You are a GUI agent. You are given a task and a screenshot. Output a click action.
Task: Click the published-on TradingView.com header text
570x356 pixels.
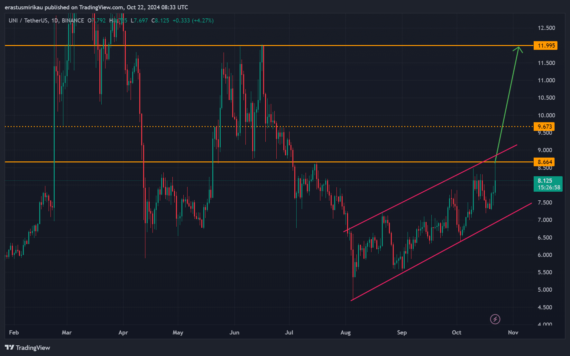(96, 7)
